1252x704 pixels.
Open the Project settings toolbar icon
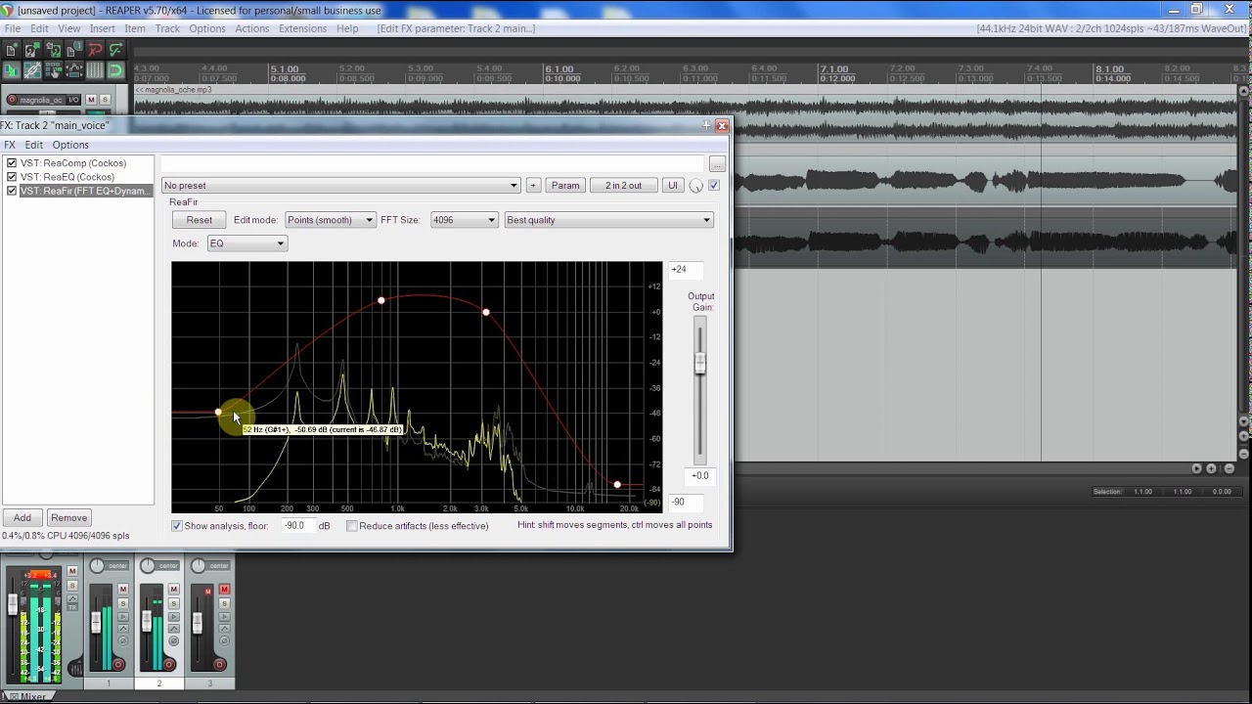coord(73,50)
